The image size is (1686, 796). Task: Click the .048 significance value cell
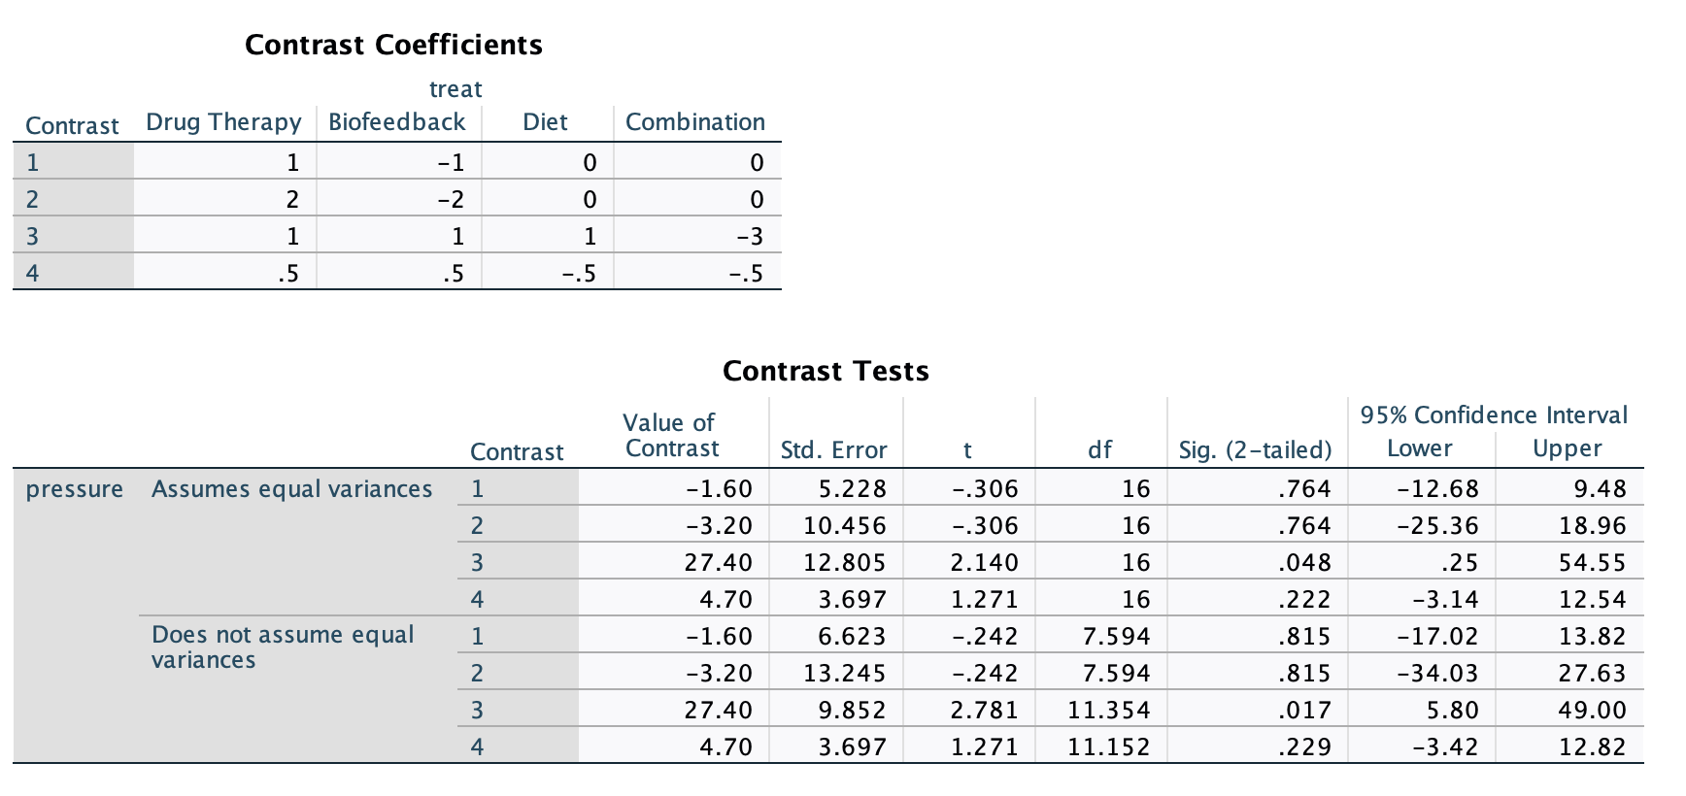pos(1303,563)
